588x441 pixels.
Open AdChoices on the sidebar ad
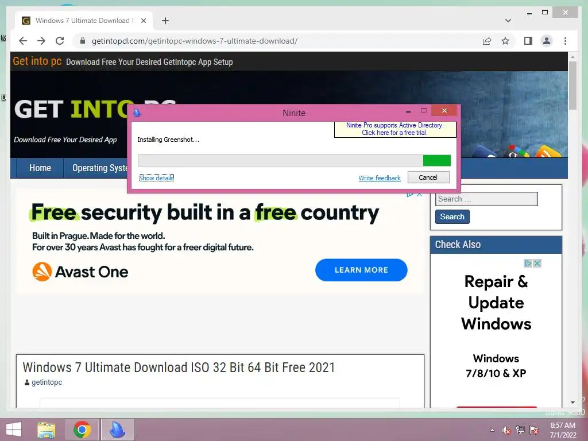pos(528,263)
